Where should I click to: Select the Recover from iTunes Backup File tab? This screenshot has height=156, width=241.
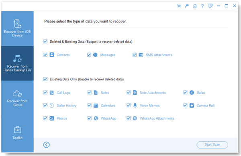pos(17,63)
